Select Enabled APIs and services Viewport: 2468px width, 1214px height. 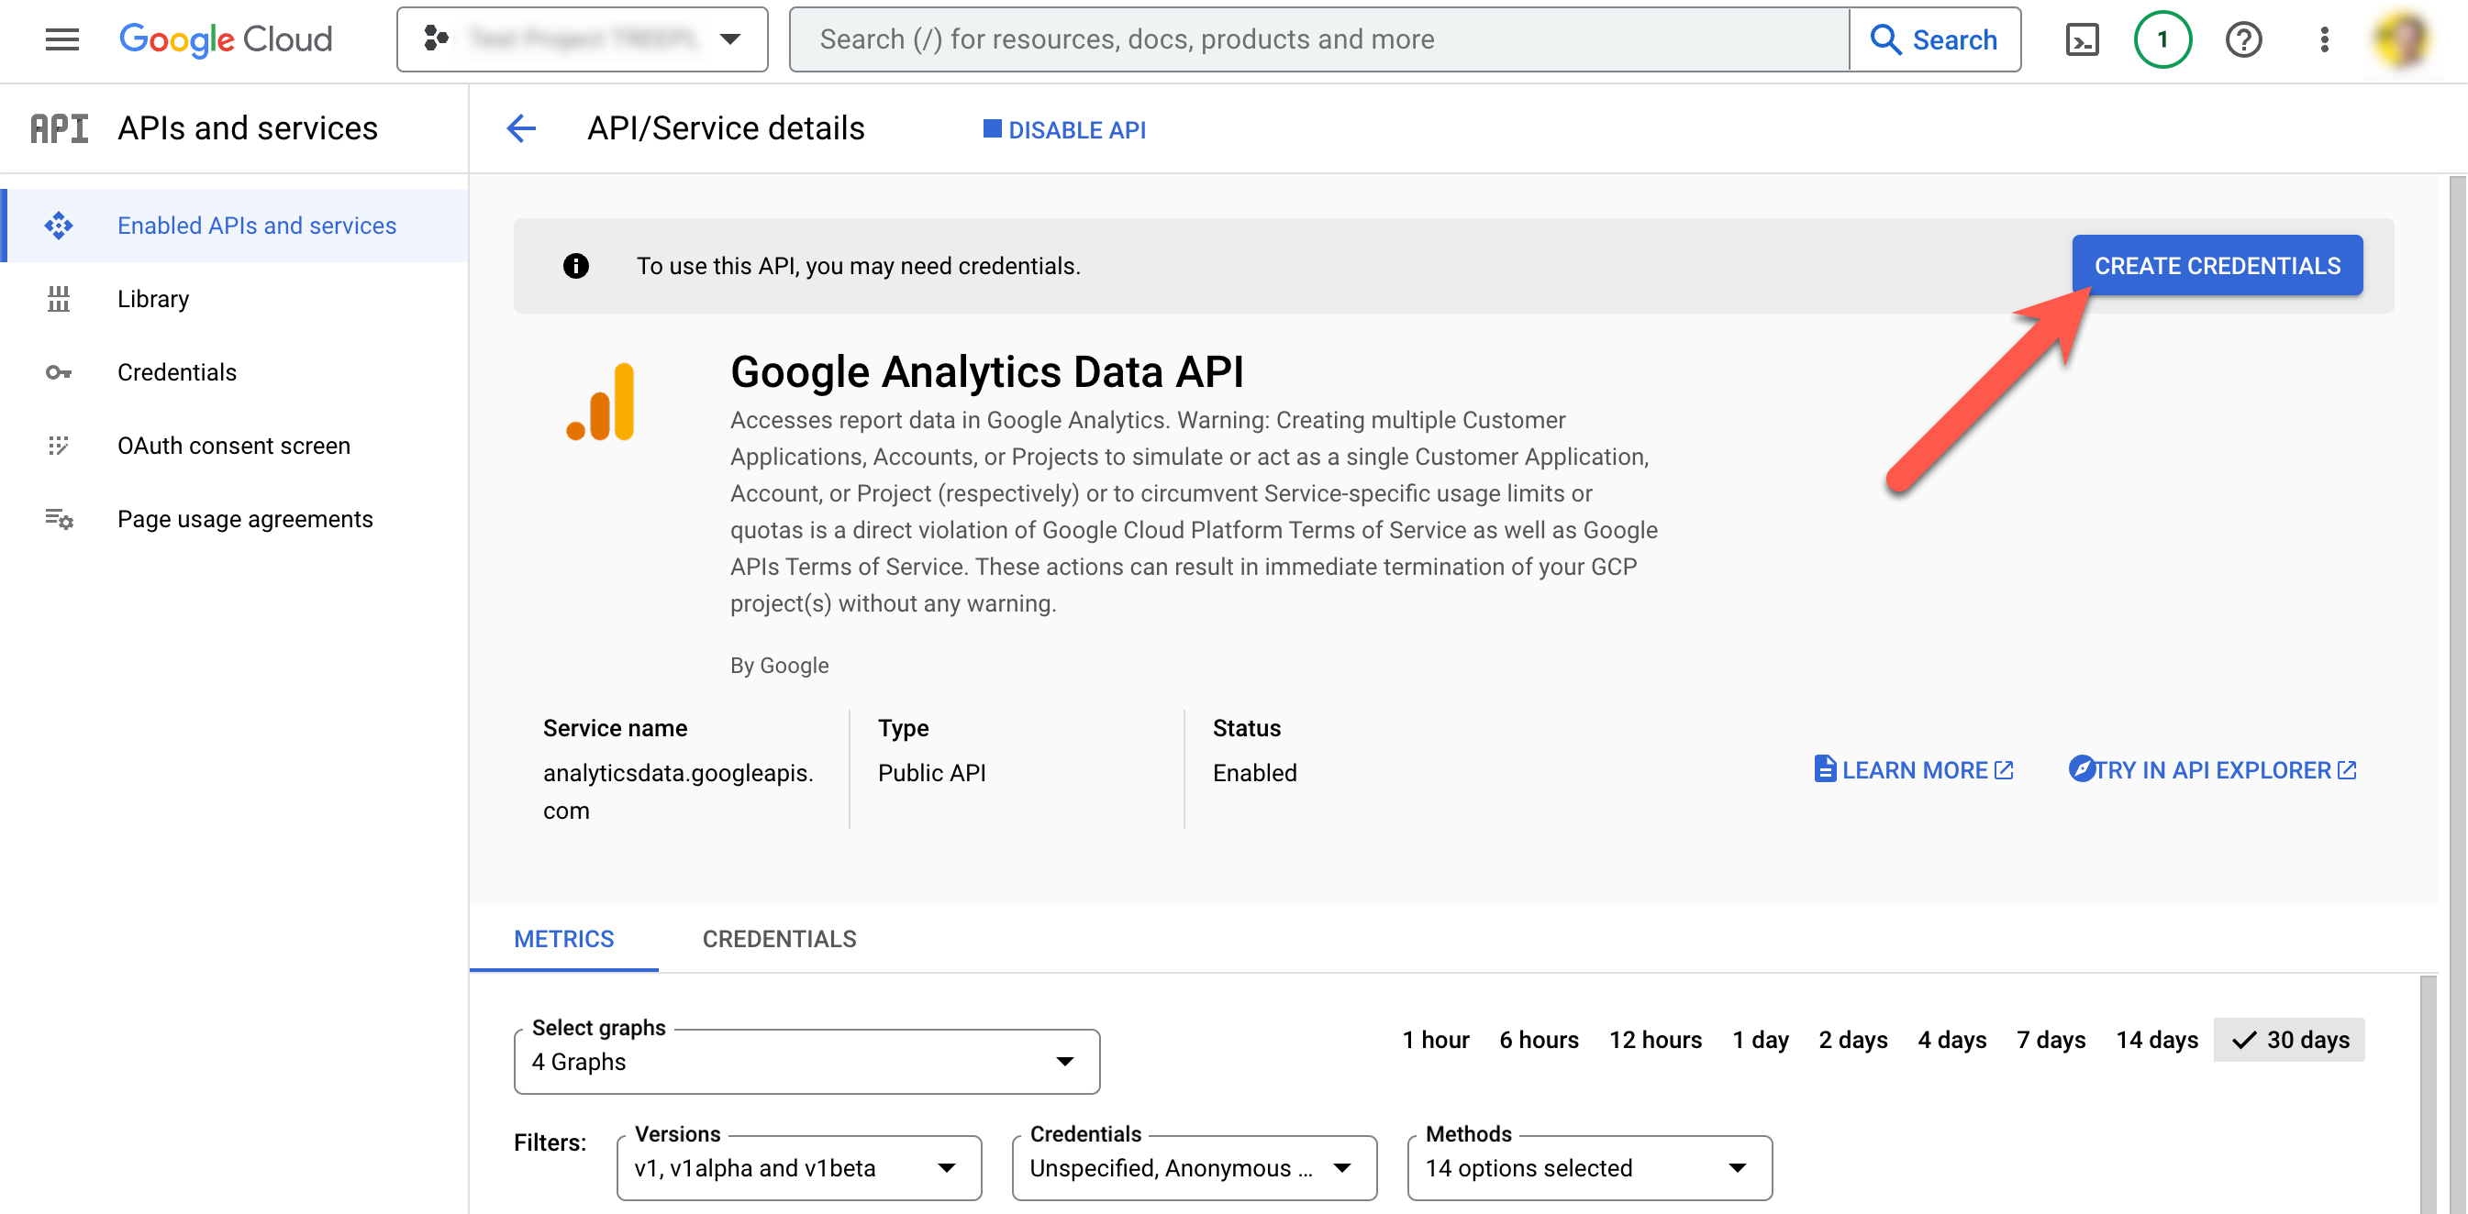pos(236,225)
